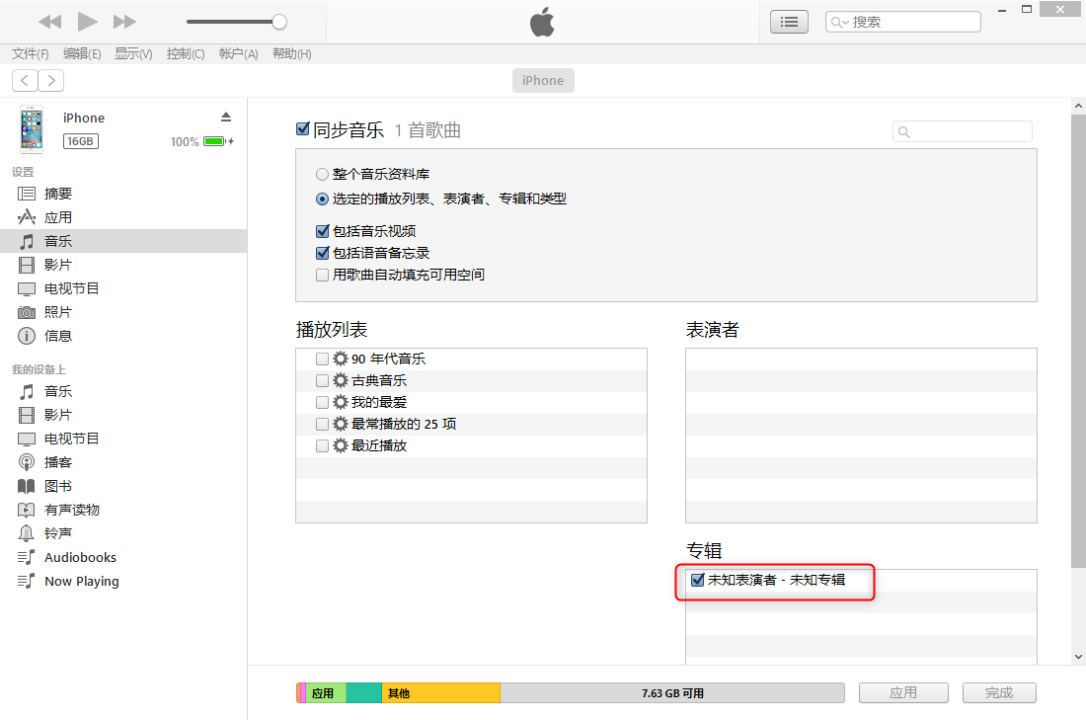
Task: Open 图书 on the device
Action: [x=123, y=487]
